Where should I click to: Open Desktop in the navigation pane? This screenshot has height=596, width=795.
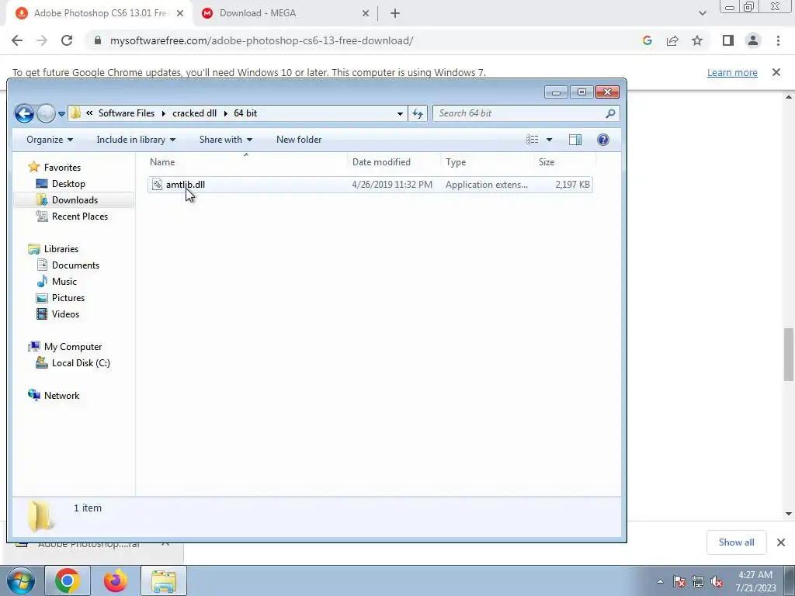pyautogui.click(x=68, y=183)
